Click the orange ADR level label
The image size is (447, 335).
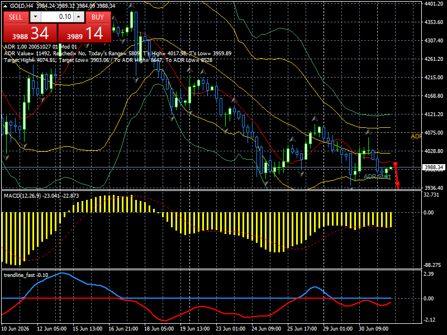coord(416,136)
